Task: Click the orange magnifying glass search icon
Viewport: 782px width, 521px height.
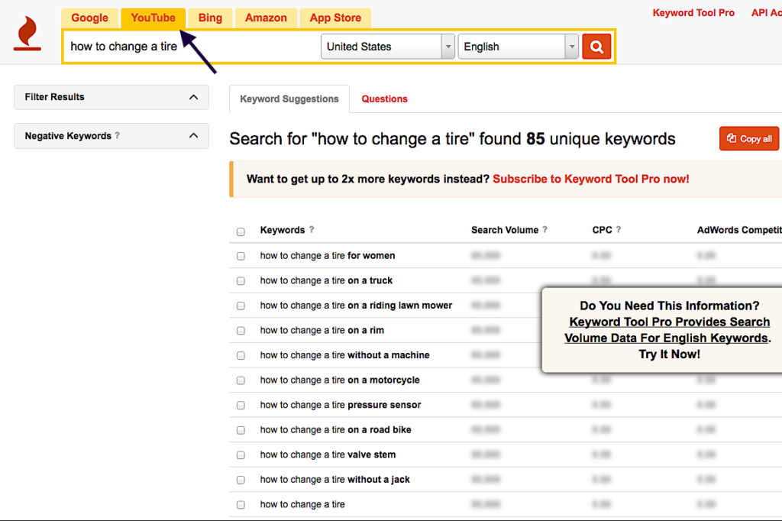Action: click(x=596, y=46)
